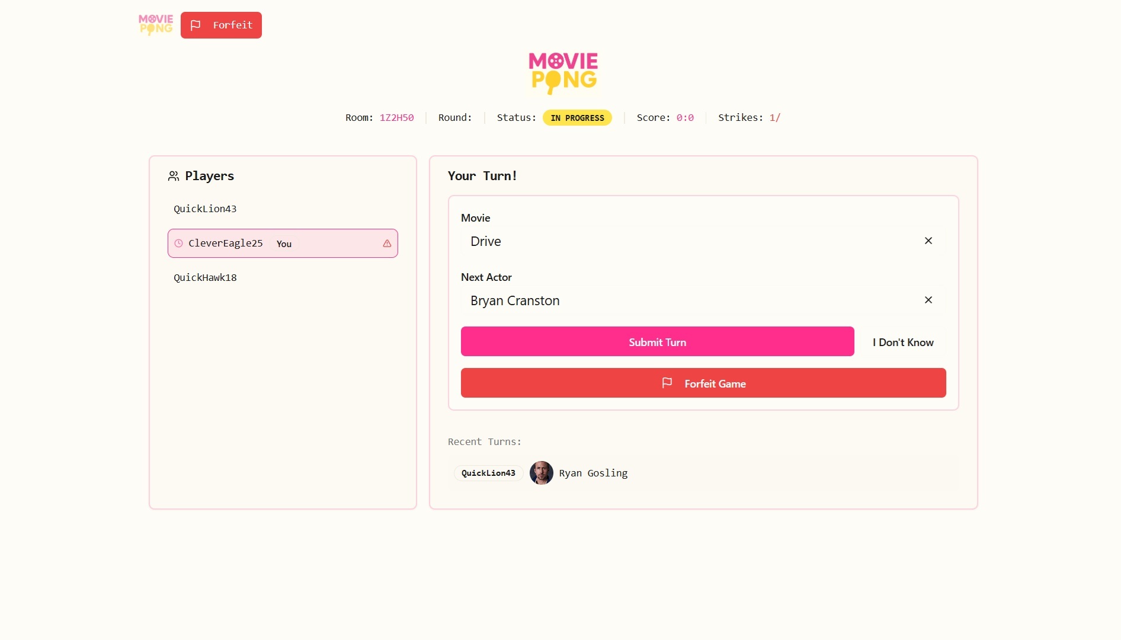Click the Players group icon
This screenshot has width=1121, height=640.
[x=174, y=176]
